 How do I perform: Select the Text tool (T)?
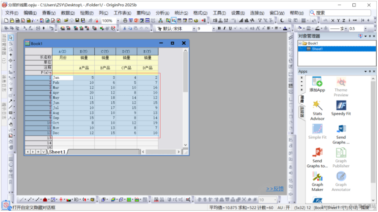pos(11,89)
